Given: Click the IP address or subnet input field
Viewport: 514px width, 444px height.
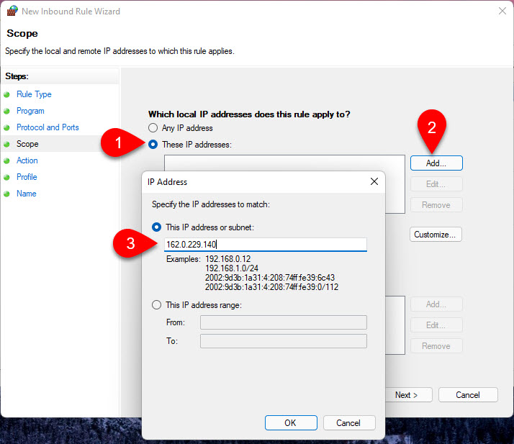Looking at the screenshot, I should click(x=265, y=245).
